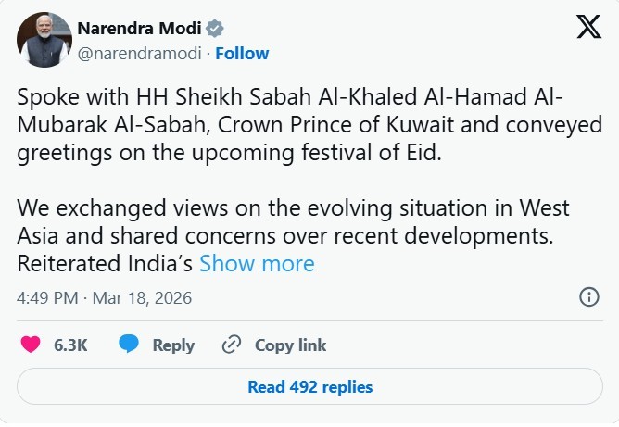Click the 4:49 PM time
Image resolution: width=619 pixels, height=427 pixels.
46,298
